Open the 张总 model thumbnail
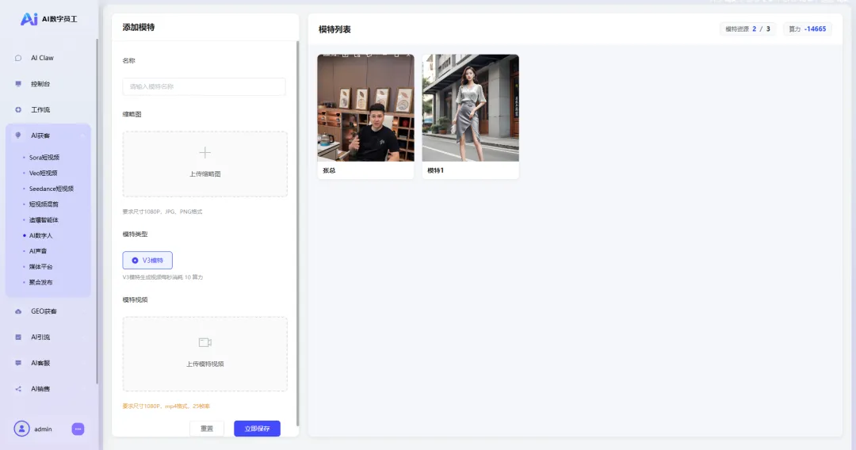Image resolution: width=856 pixels, height=450 pixels. pos(365,108)
